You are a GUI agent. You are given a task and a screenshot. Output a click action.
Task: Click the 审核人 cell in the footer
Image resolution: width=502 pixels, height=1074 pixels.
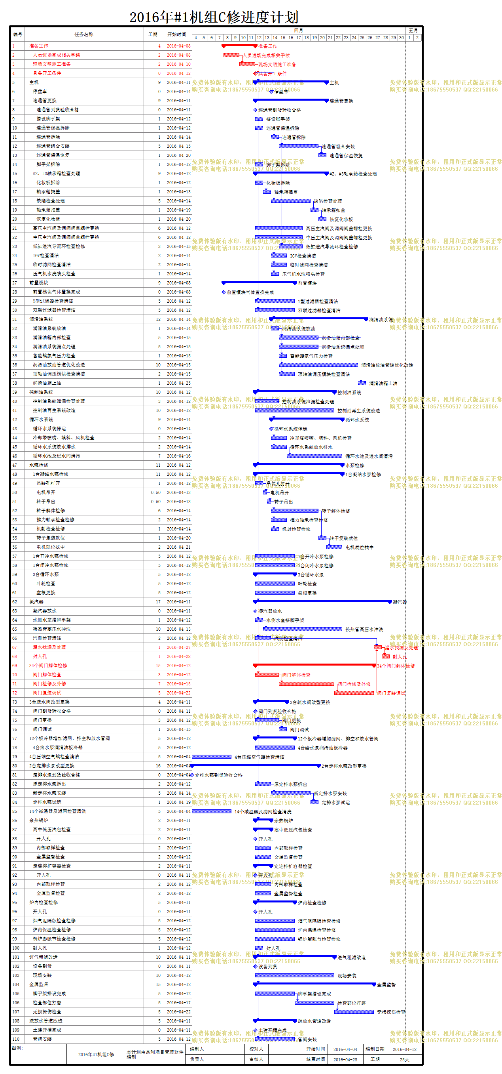(256, 1059)
